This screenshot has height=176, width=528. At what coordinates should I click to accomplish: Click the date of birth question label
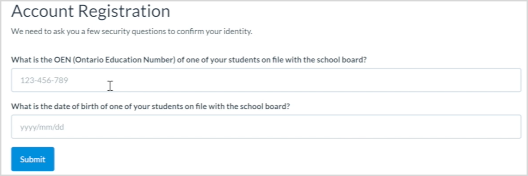151,106
